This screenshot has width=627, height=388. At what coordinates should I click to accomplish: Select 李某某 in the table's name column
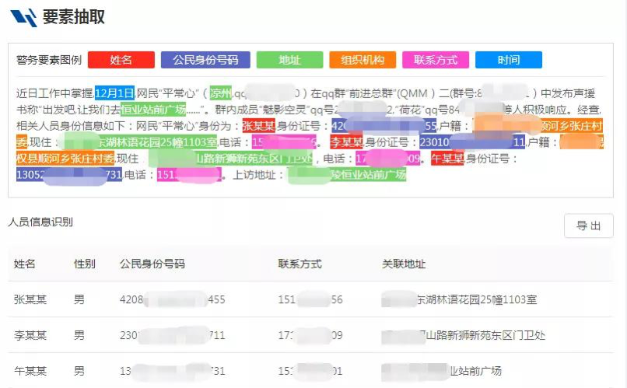tap(30, 335)
